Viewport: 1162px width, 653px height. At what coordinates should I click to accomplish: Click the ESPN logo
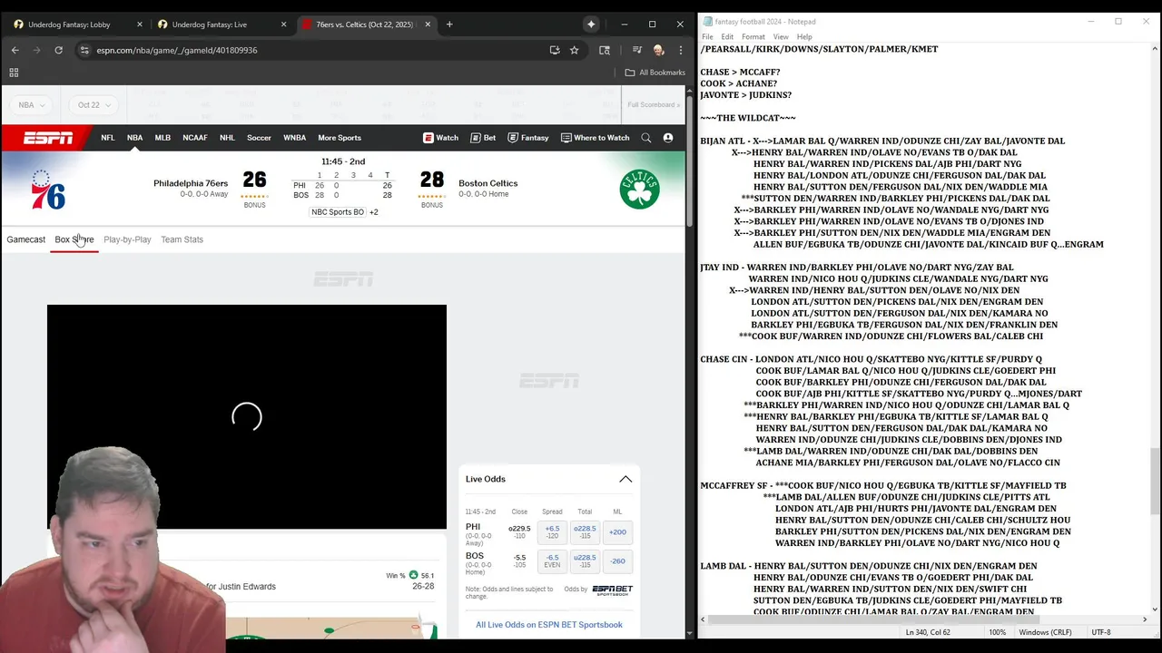(x=48, y=138)
